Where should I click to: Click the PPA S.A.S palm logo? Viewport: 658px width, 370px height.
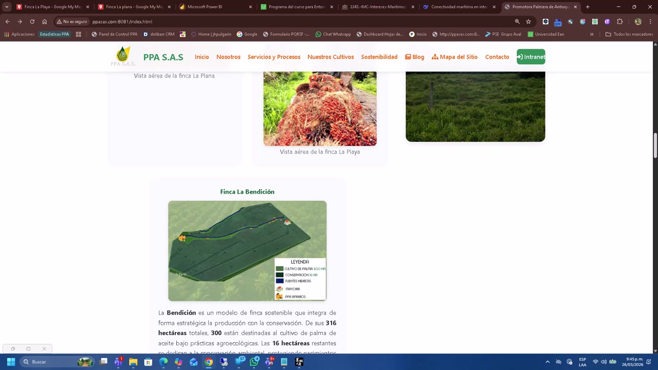[122, 57]
